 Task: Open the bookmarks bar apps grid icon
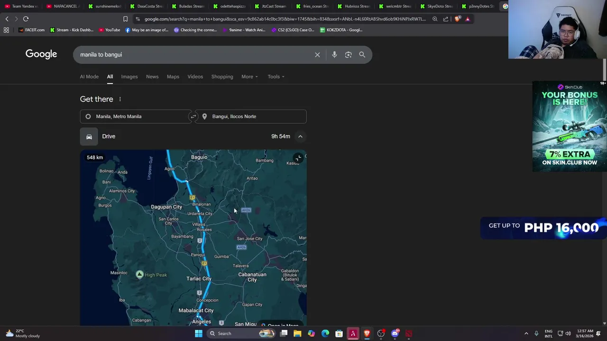pos(6,30)
